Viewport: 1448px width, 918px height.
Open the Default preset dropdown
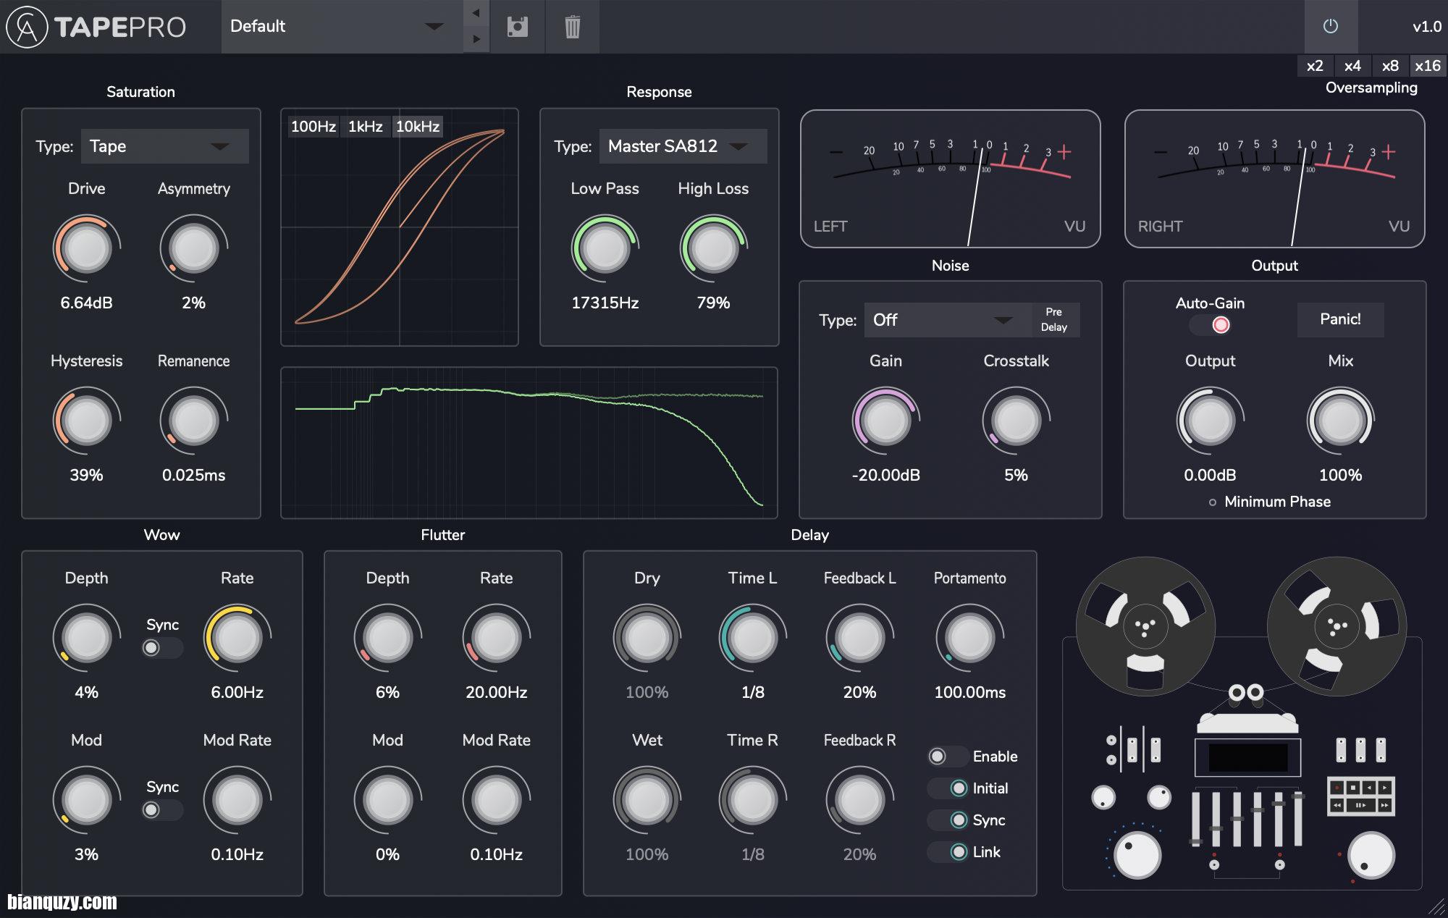point(342,27)
